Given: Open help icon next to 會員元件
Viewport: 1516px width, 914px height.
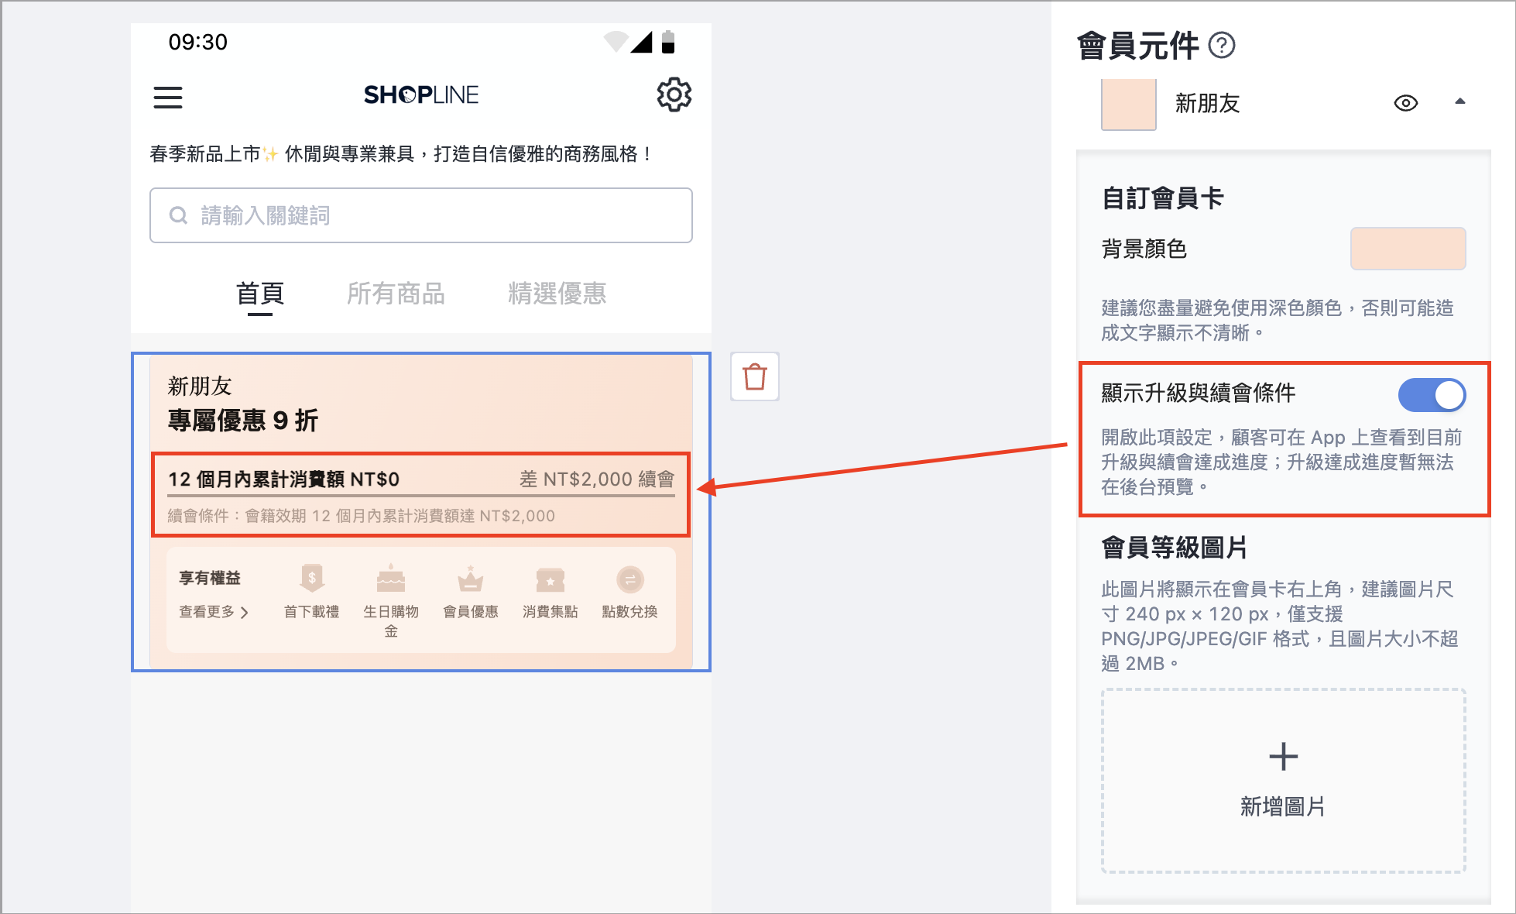Looking at the screenshot, I should pyautogui.click(x=1222, y=45).
